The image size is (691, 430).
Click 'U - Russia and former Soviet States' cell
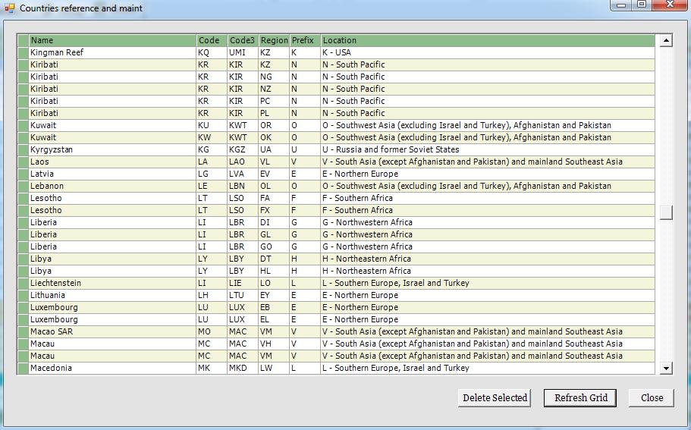click(488, 149)
